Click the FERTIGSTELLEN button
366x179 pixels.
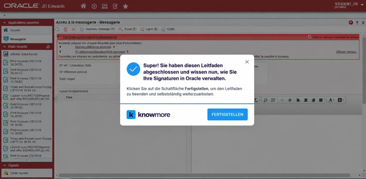[x=228, y=114]
